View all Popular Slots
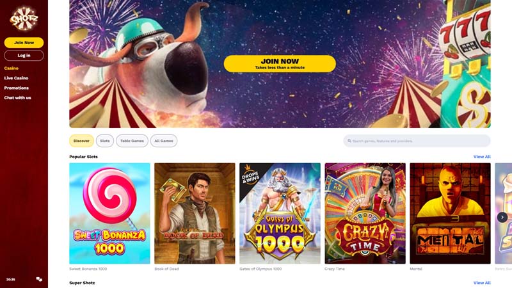The width and height of the screenshot is (512, 288). click(x=482, y=157)
